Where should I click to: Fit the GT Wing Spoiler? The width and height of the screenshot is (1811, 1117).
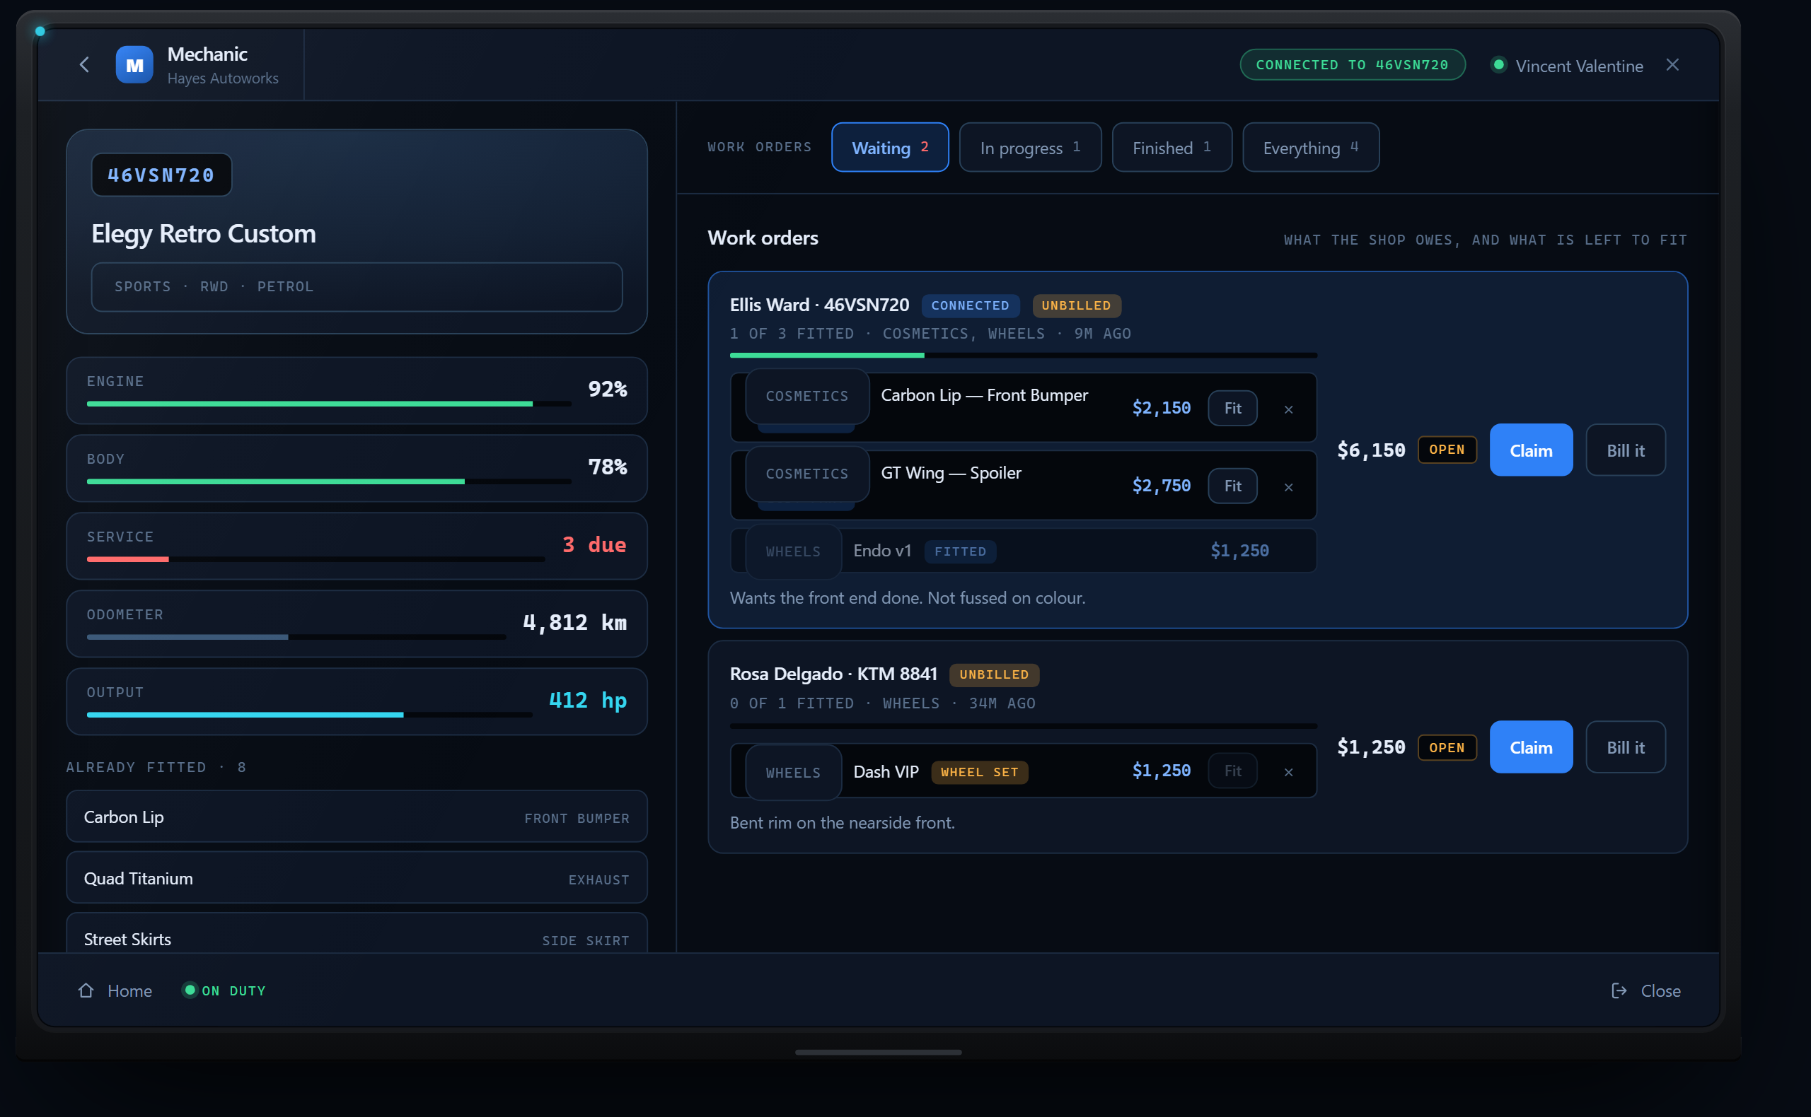coord(1232,486)
